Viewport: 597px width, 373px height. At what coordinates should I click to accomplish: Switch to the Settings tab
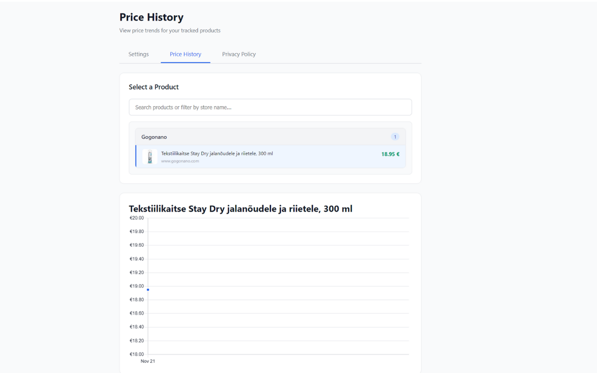pyautogui.click(x=138, y=54)
